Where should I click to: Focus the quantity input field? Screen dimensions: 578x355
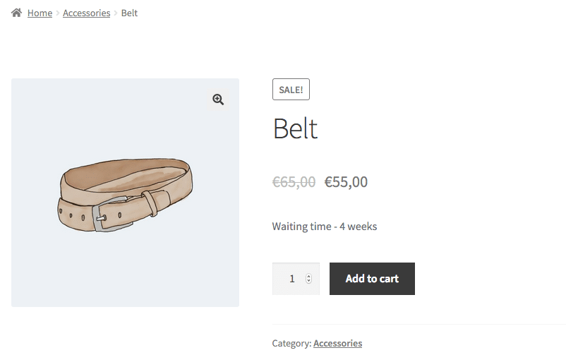291,279
